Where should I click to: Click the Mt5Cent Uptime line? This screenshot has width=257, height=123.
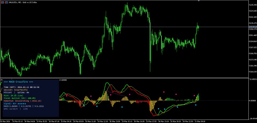16,92
